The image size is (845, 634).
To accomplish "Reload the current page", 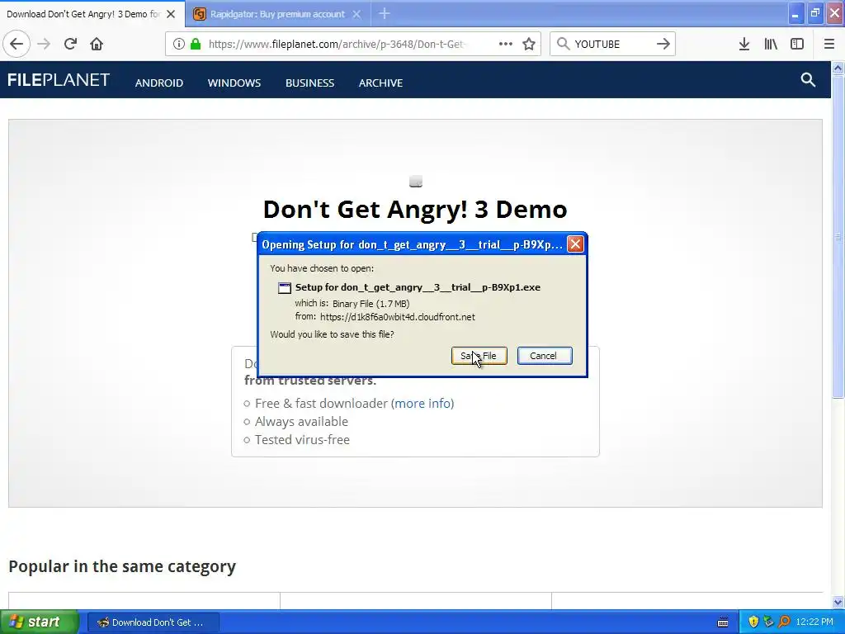I will click(70, 44).
